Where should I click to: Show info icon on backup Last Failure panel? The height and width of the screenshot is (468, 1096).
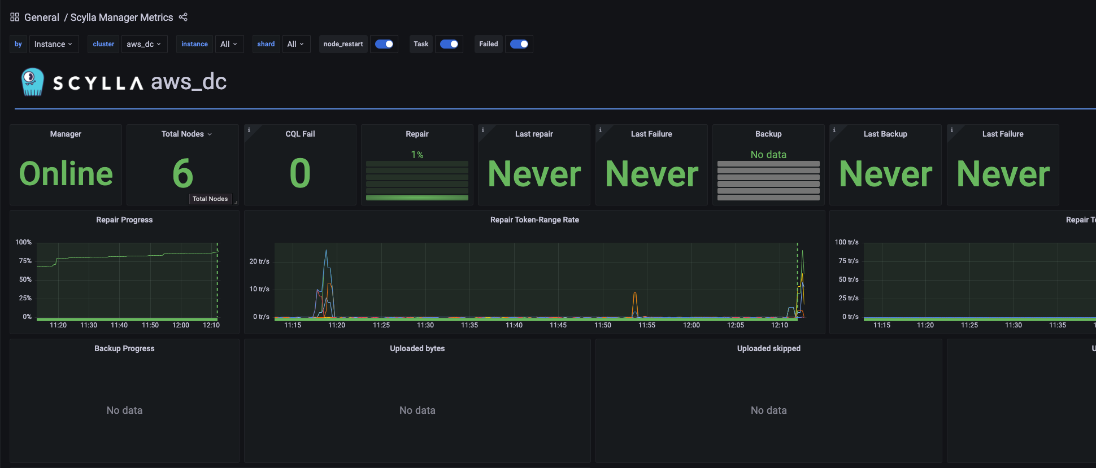952,130
